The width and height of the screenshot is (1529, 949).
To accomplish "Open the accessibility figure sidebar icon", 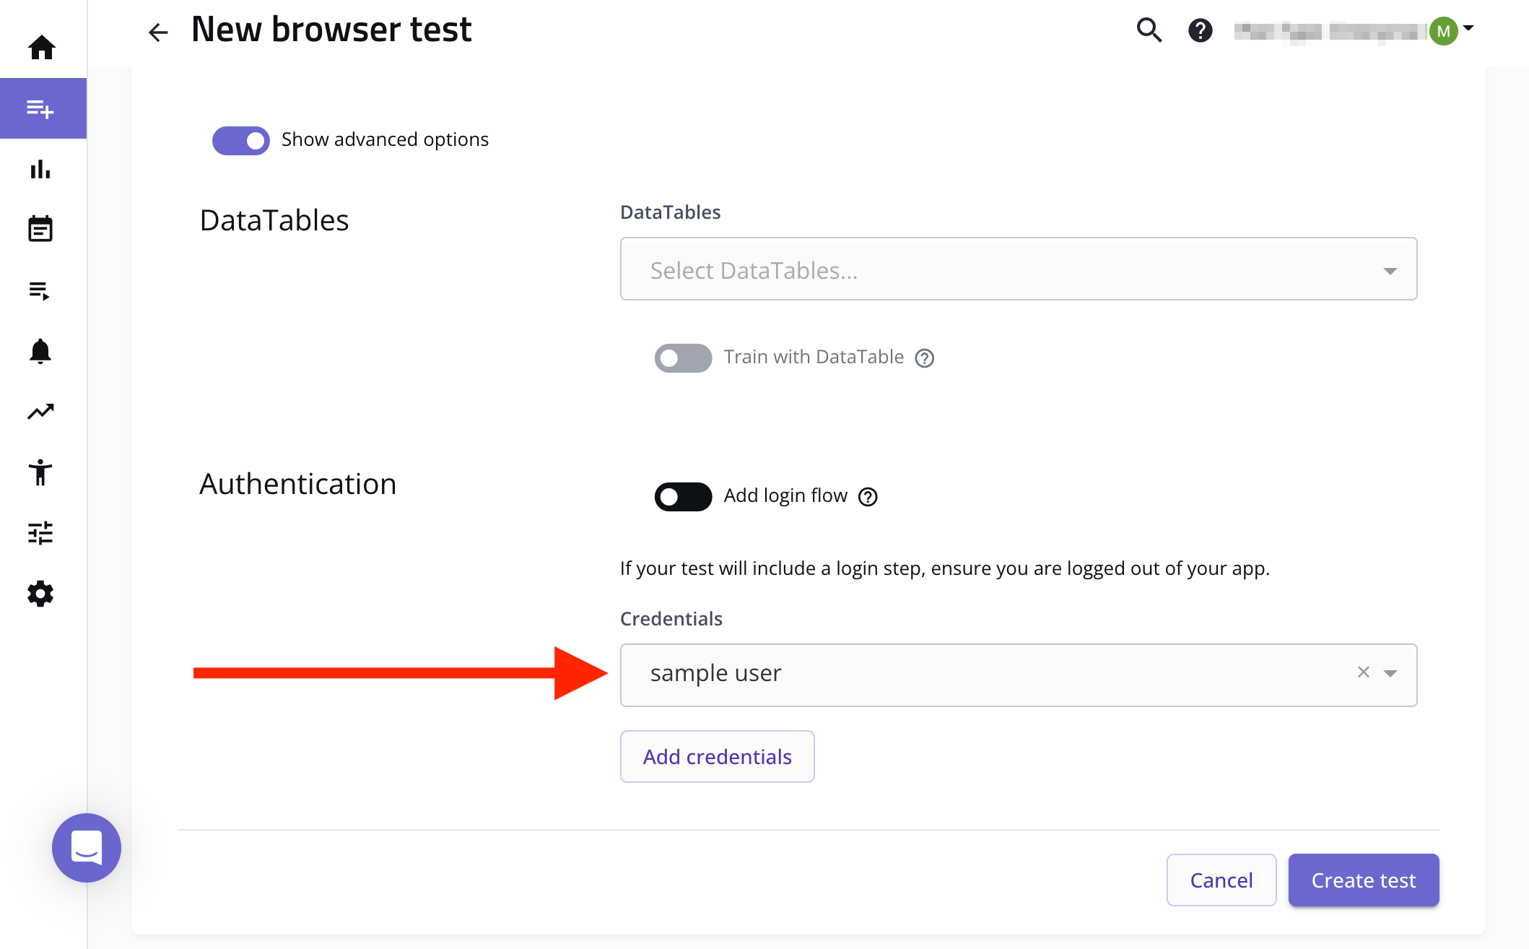I will coord(40,472).
